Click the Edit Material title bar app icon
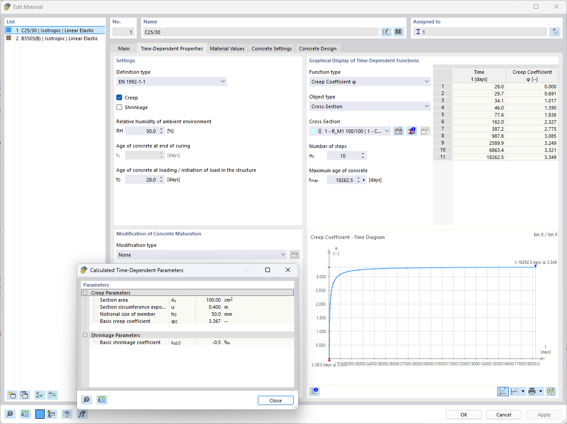 7,7
